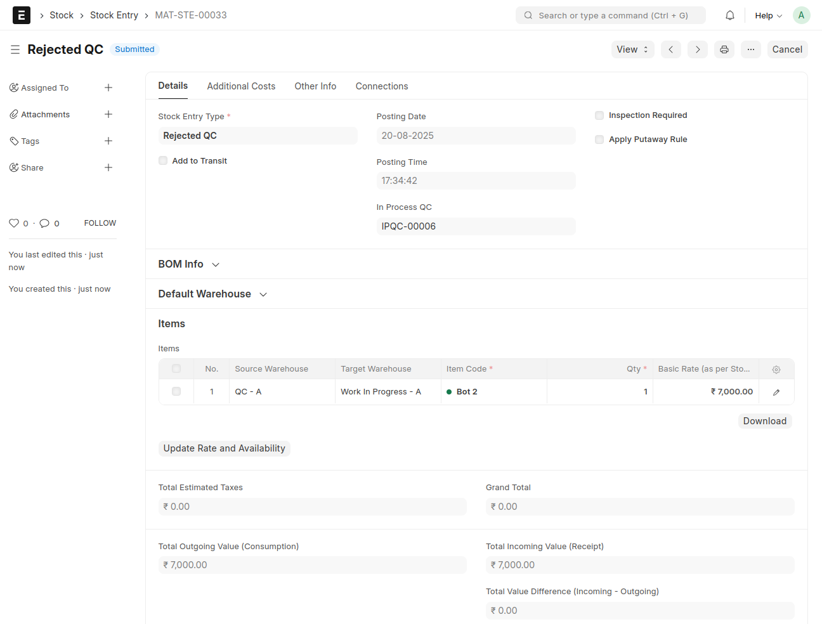Click the items table settings gear
822x624 pixels.
click(x=776, y=369)
